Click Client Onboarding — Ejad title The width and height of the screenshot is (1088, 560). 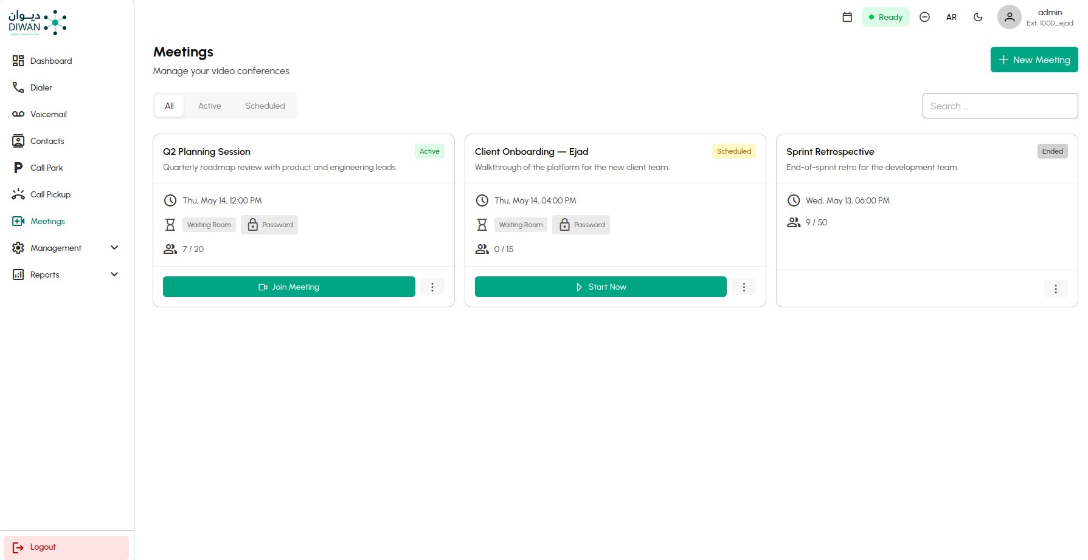click(532, 152)
